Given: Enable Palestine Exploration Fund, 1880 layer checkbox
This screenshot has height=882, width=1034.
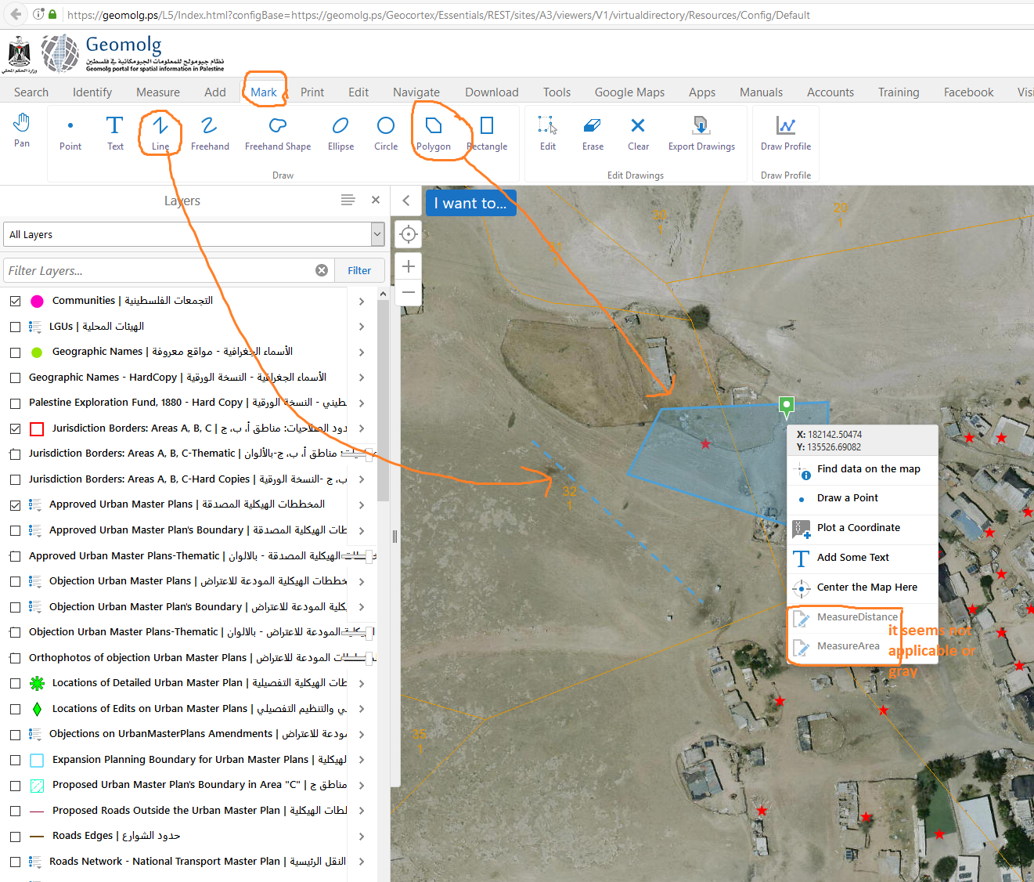Looking at the screenshot, I should click(x=15, y=403).
